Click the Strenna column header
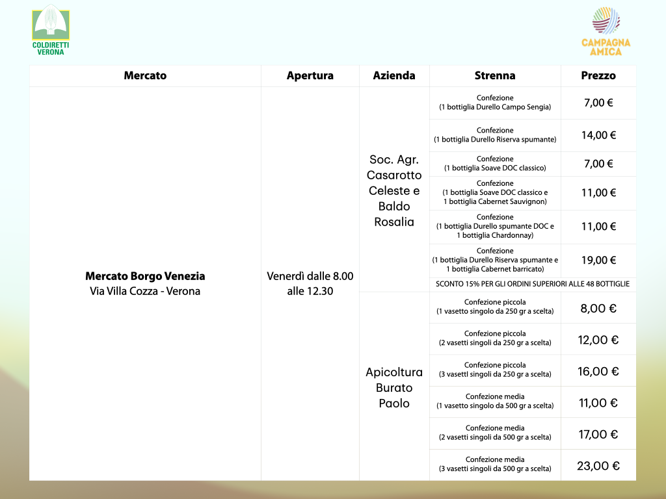666x499 pixels. tap(495, 76)
